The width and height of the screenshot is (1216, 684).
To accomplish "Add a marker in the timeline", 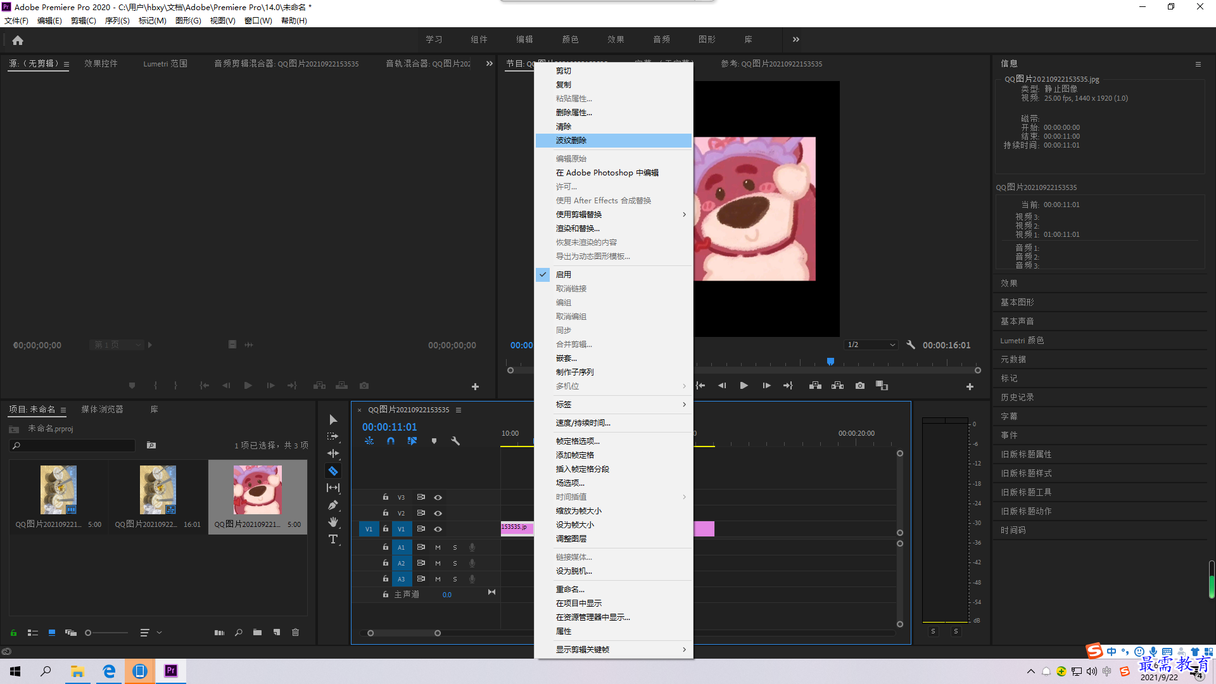I will (434, 441).
